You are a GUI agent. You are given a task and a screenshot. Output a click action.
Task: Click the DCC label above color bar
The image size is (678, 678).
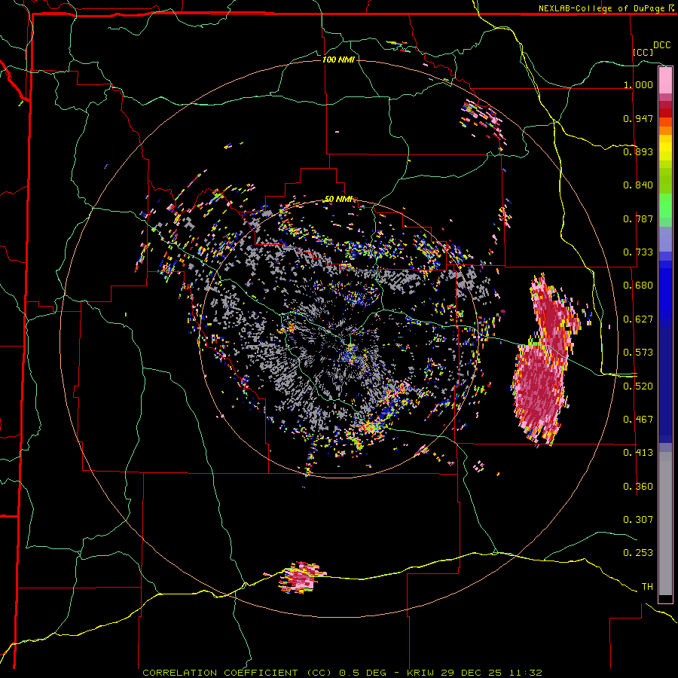coord(662,45)
